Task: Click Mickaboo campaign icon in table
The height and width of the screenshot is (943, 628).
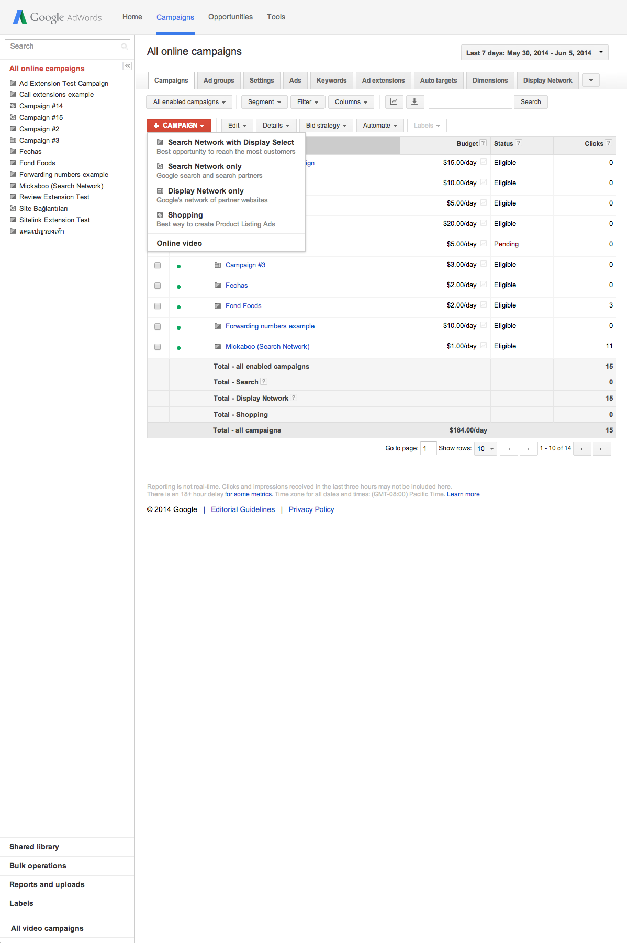Action: [218, 347]
